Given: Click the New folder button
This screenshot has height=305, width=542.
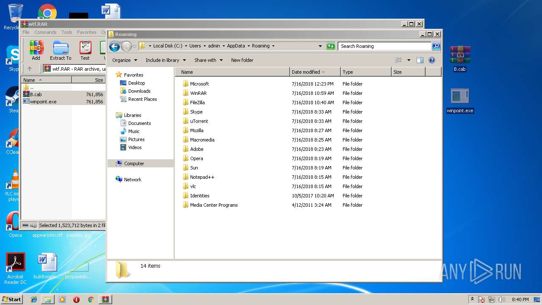Looking at the screenshot, I should [242, 60].
